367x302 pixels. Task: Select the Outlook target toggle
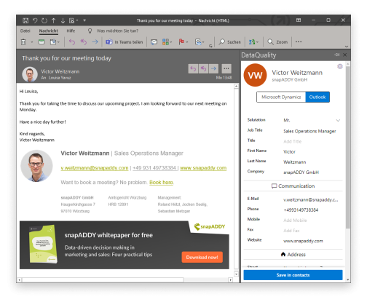(317, 97)
